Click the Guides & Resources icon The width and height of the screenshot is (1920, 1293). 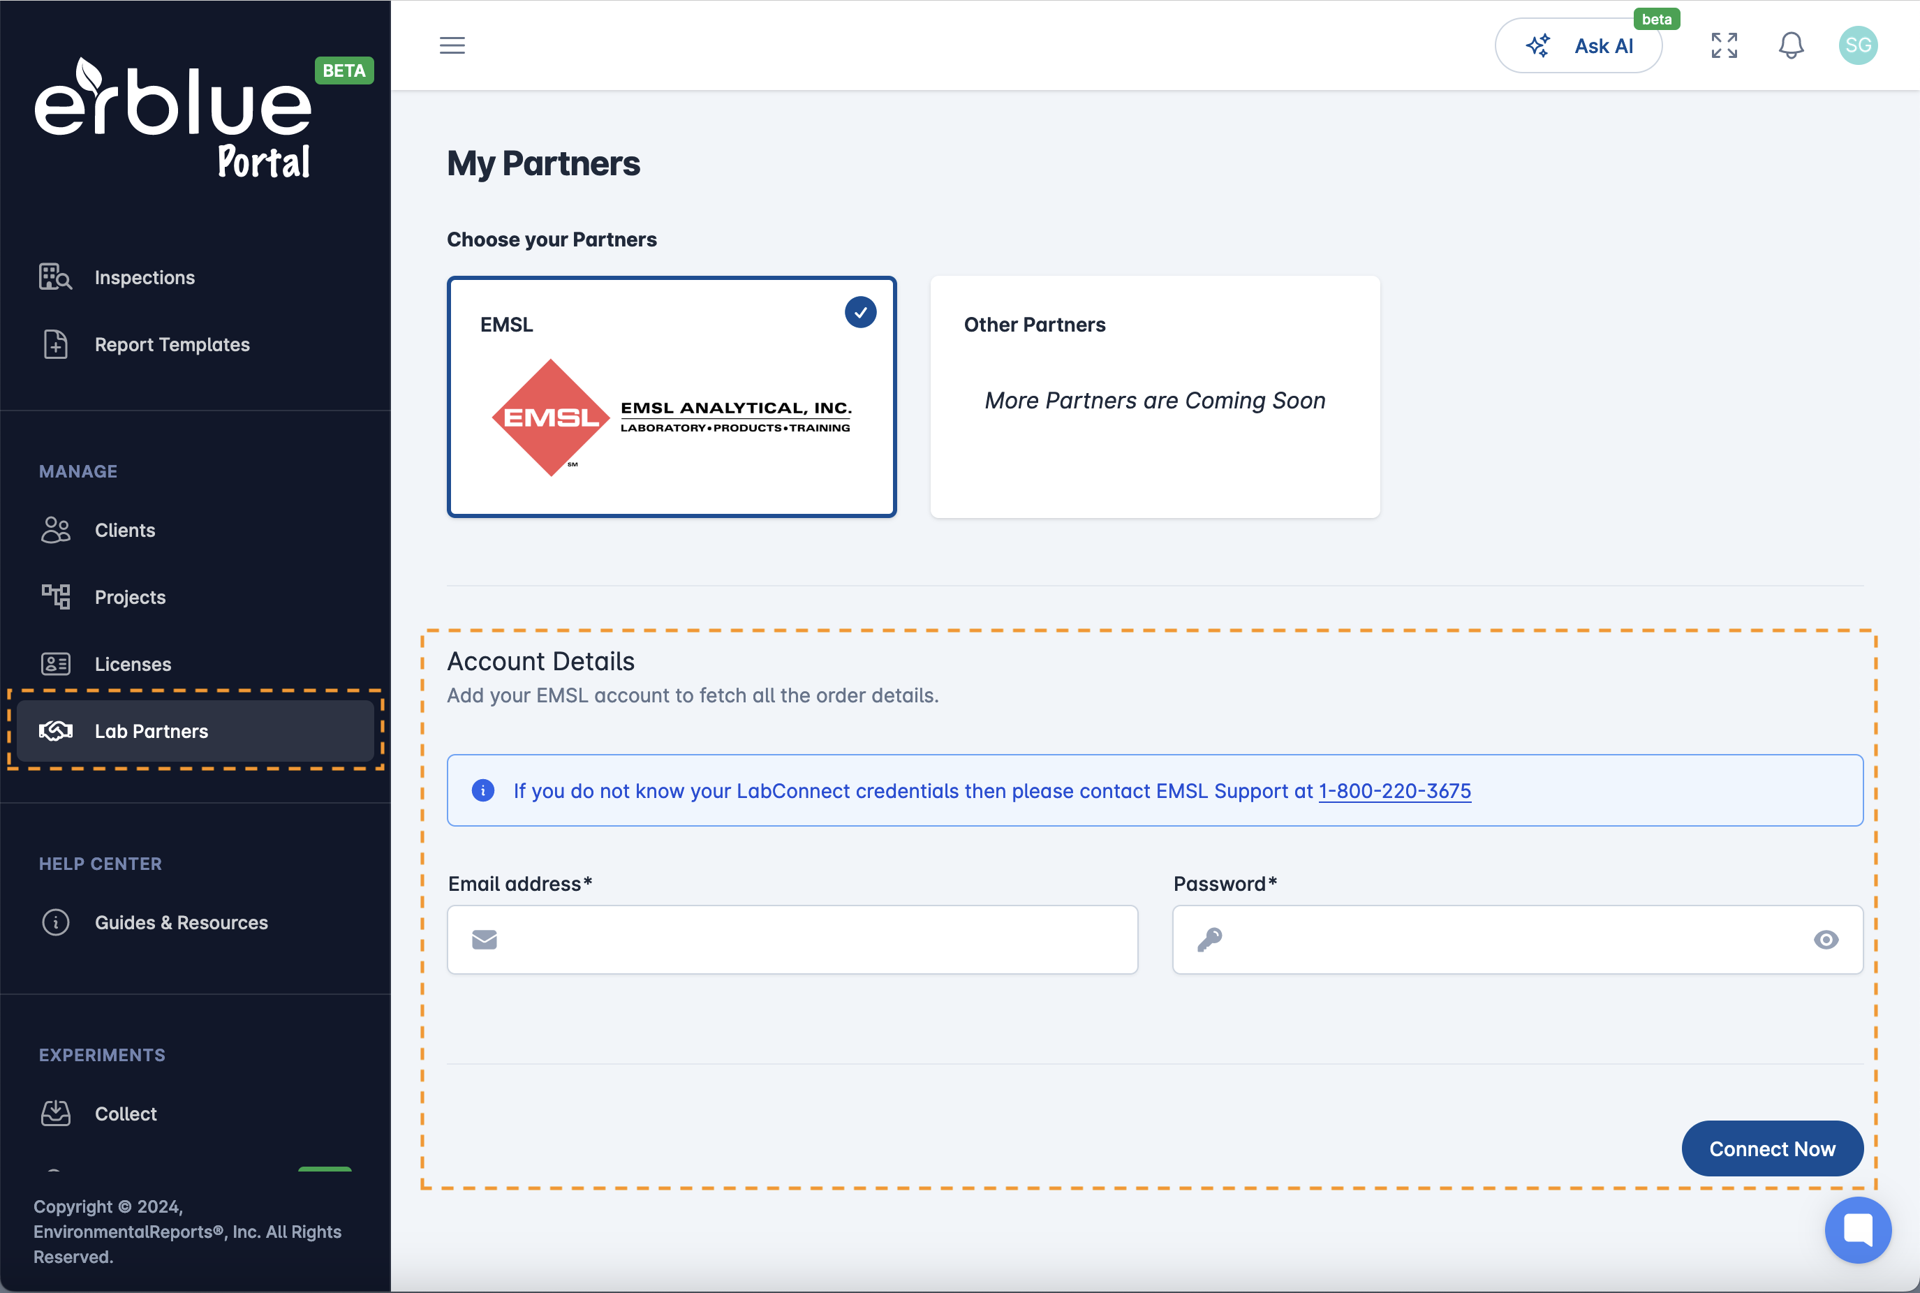tap(55, 922)
